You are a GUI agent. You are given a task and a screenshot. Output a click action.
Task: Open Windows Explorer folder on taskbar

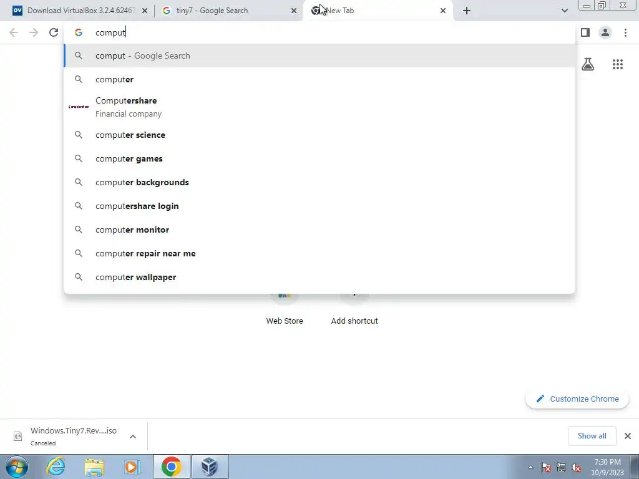[95, 467]
